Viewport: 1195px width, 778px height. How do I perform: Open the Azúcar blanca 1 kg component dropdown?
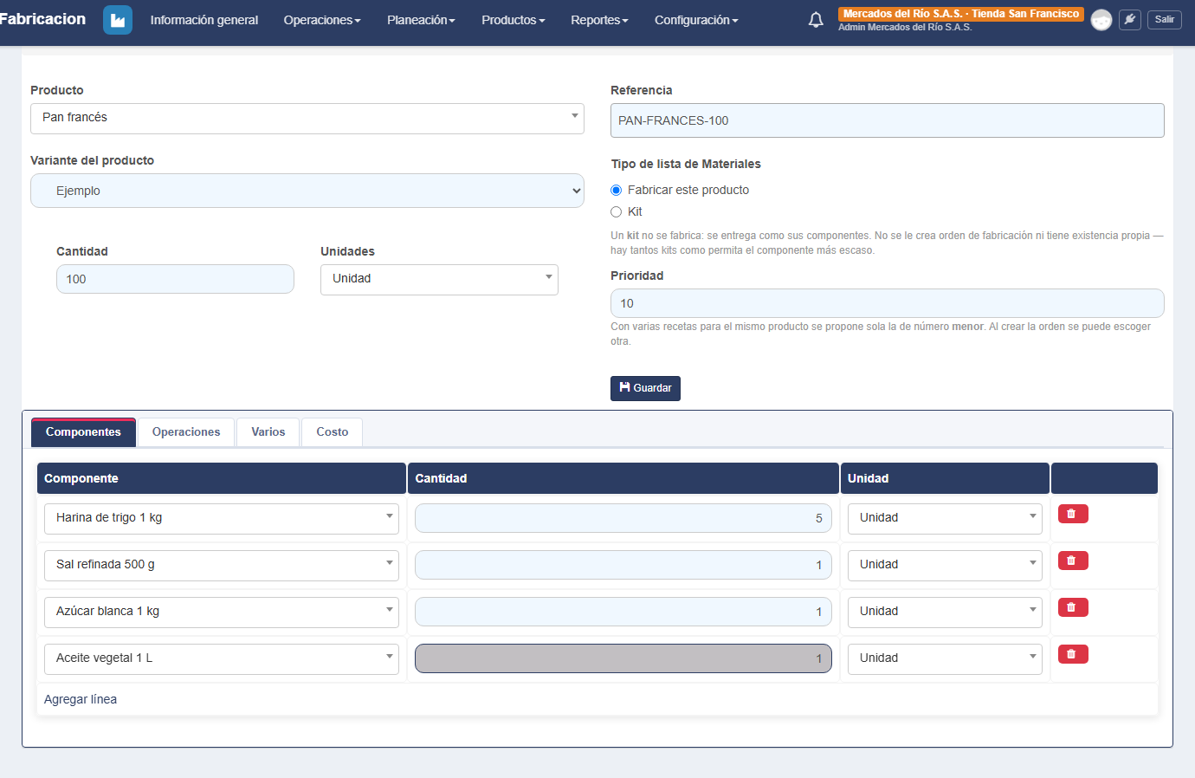pyautogui.click(x=222, y=613)
